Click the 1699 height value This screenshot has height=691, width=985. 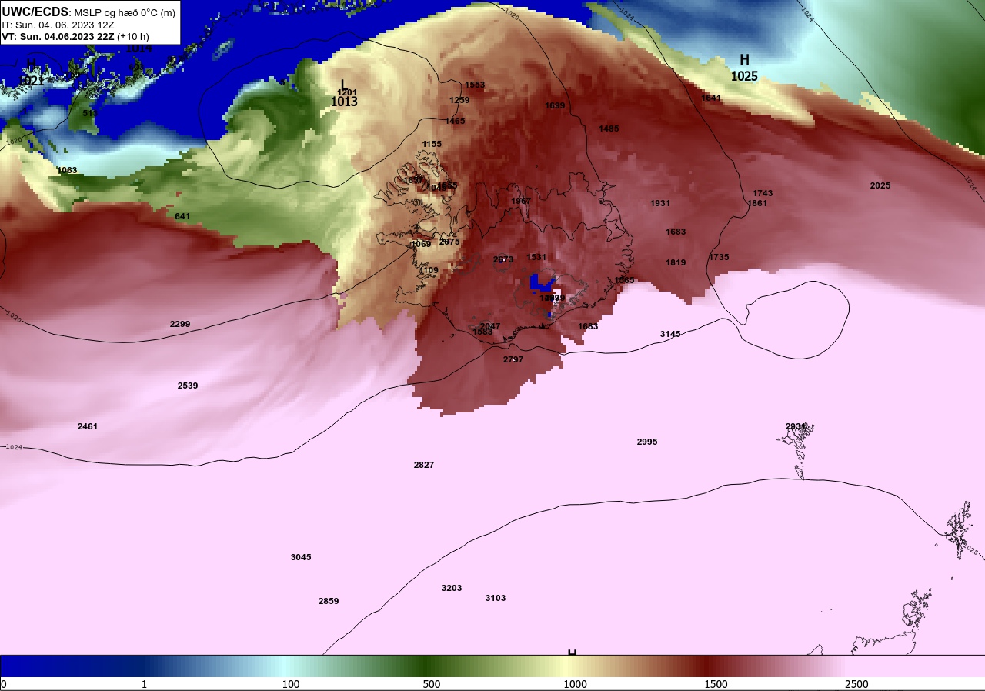(555, 105)
